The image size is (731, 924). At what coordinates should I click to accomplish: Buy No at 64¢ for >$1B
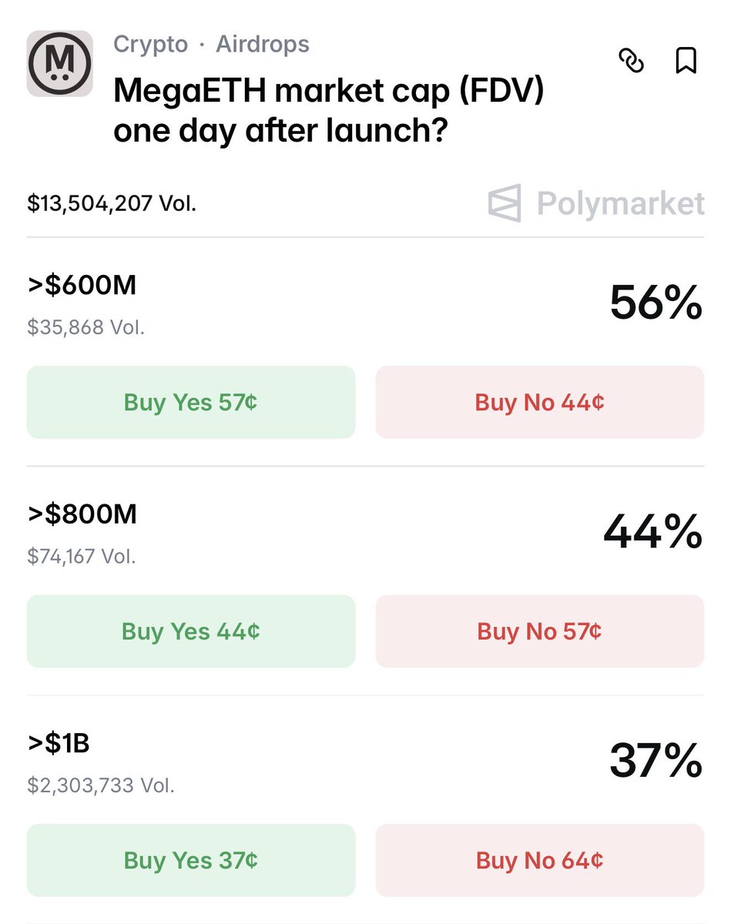[x=539, y=860]
